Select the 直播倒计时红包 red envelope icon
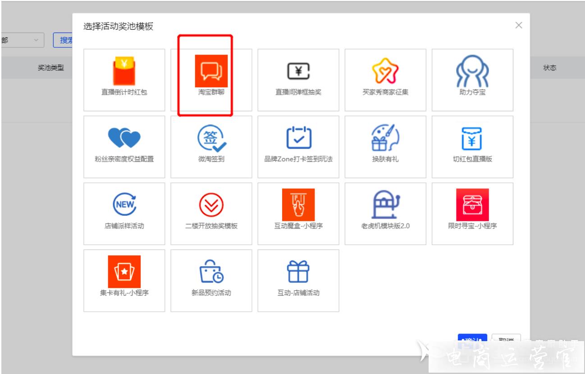Screen dimensions: 585x374 click(124, 71)
